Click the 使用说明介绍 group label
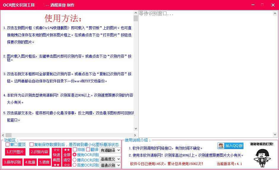 pos(137,140)
